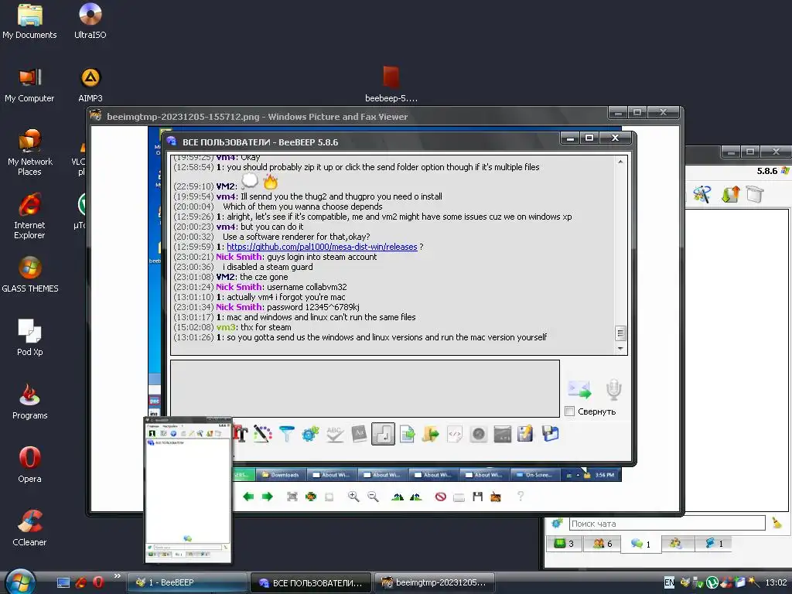Select the 1 - BeeBEEP taskbar button
This screenshot has width=792, height=594.
pos(186,583)
